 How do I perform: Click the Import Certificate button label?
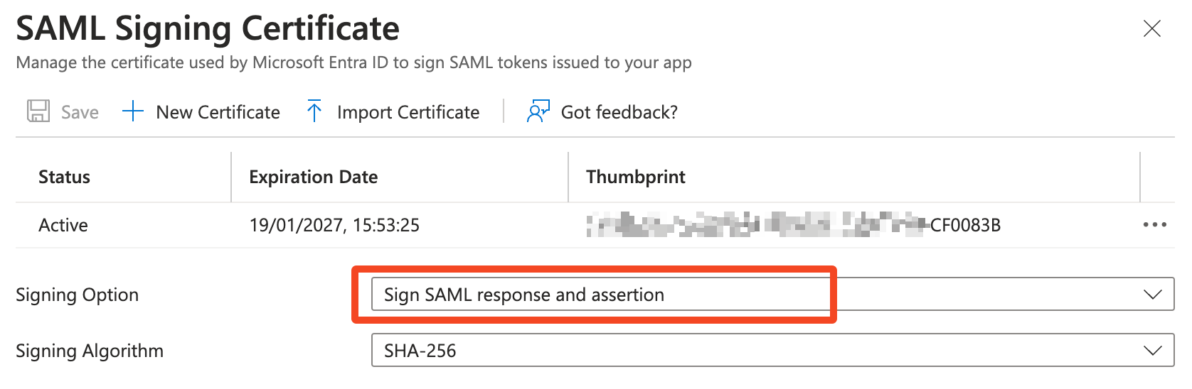(408, 112)
